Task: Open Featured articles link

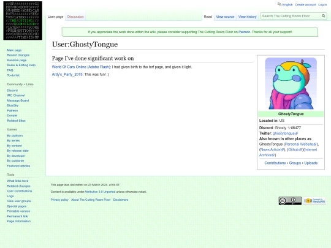Action: click(x=18, y=166)
